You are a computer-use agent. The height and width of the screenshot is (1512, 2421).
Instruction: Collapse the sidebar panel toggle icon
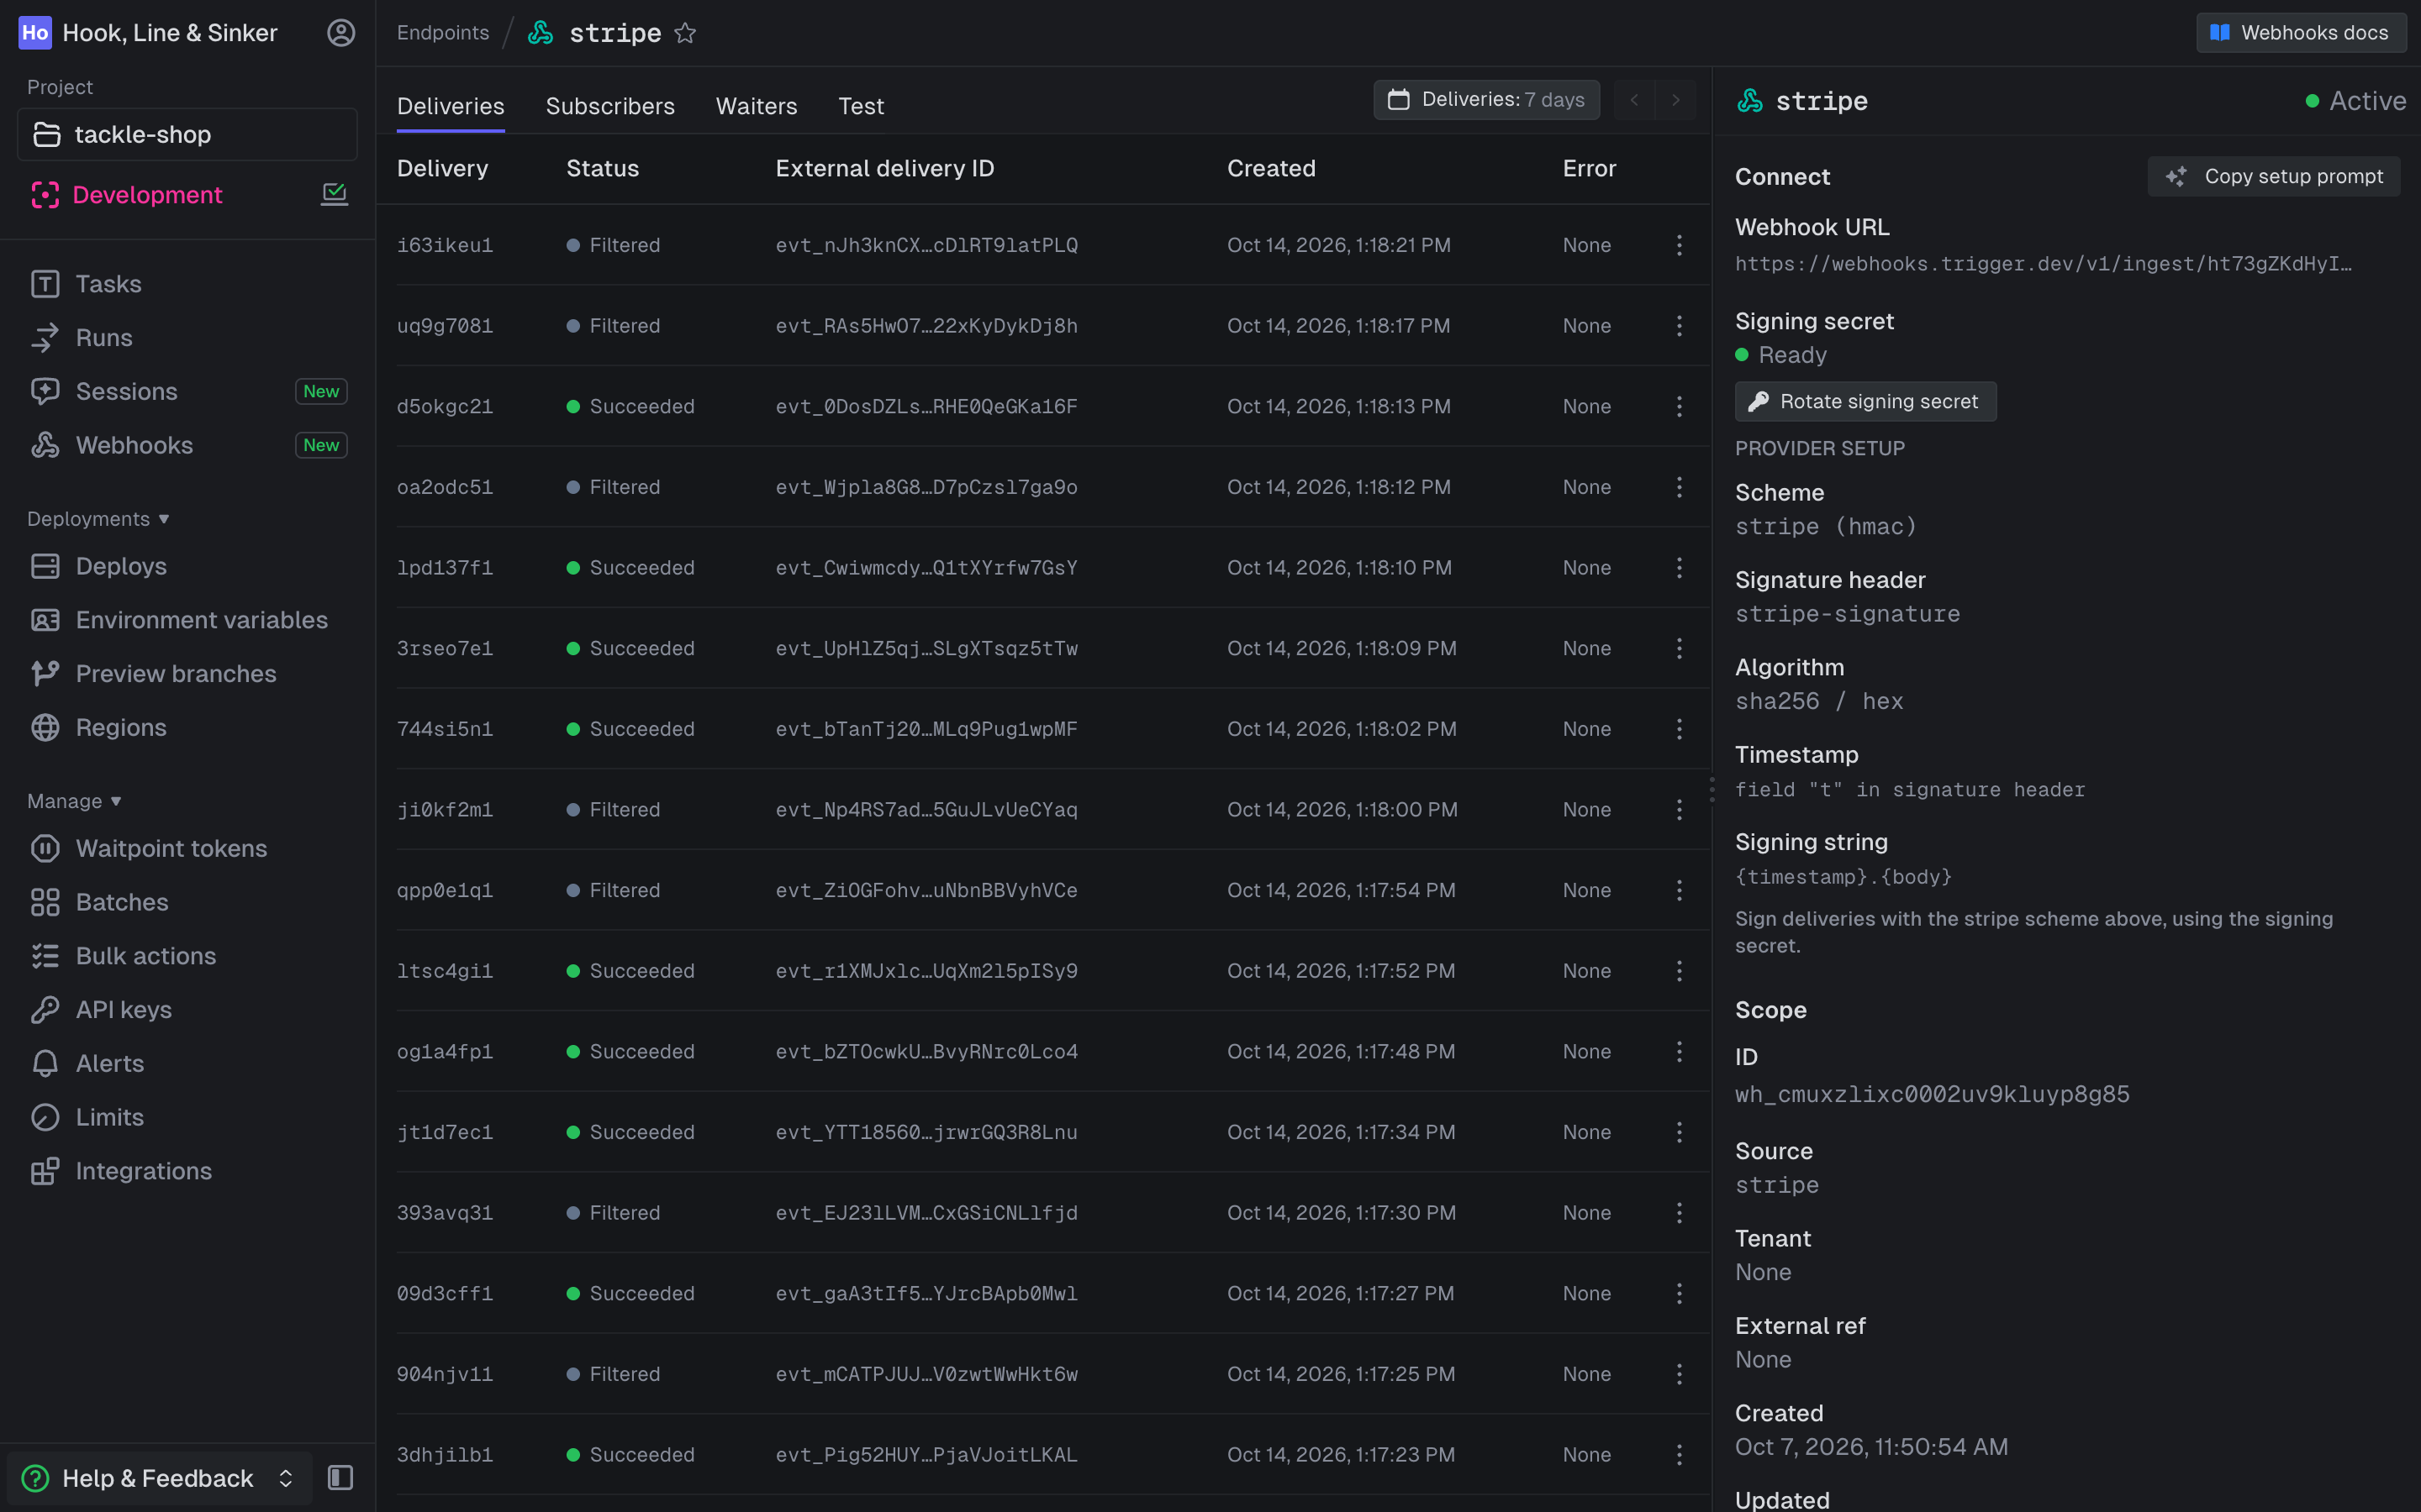[x=340, y=1477]
